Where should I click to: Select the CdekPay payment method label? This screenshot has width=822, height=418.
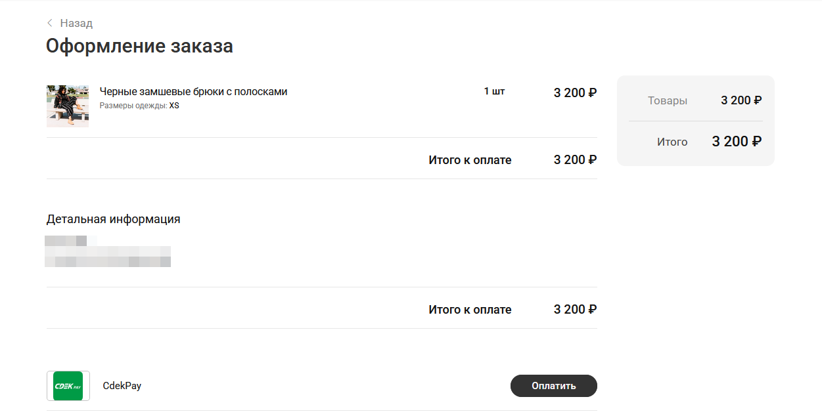coord(122,386)
